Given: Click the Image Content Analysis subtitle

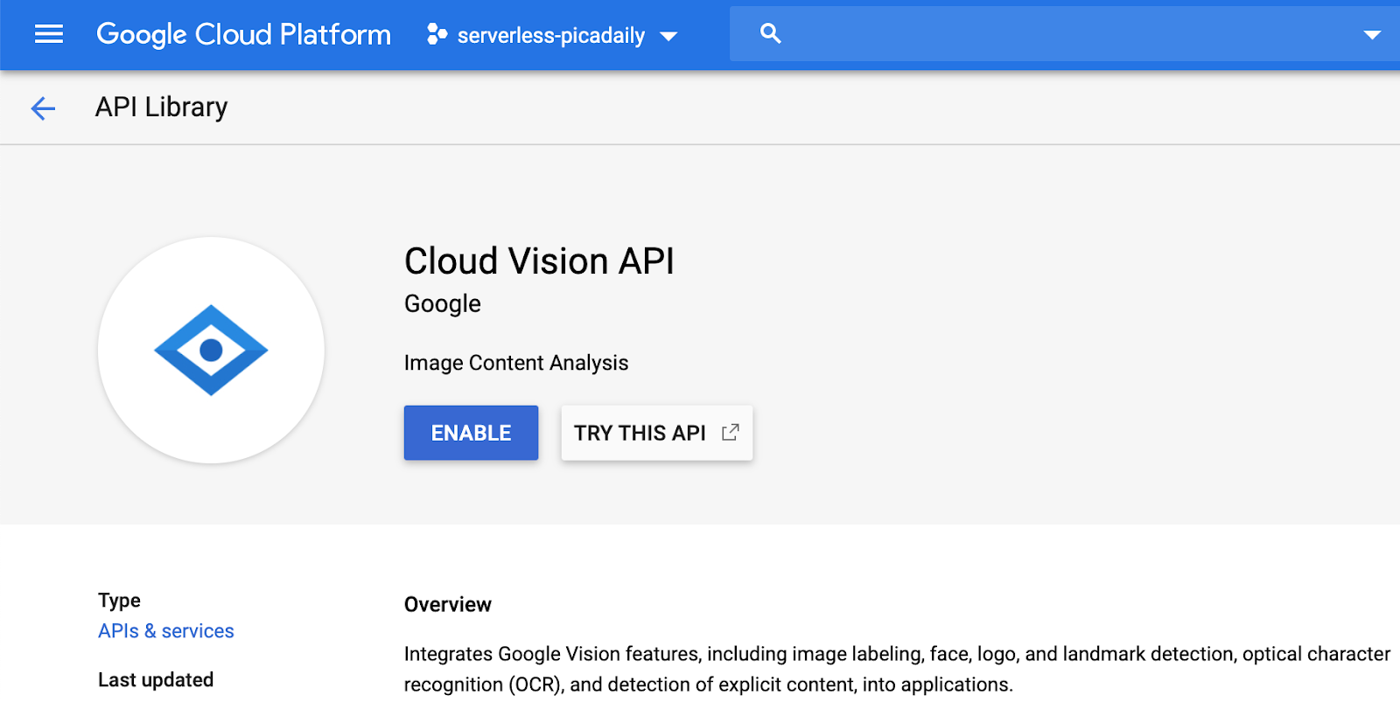Looking at the screenshot, I should pos(515,363).
